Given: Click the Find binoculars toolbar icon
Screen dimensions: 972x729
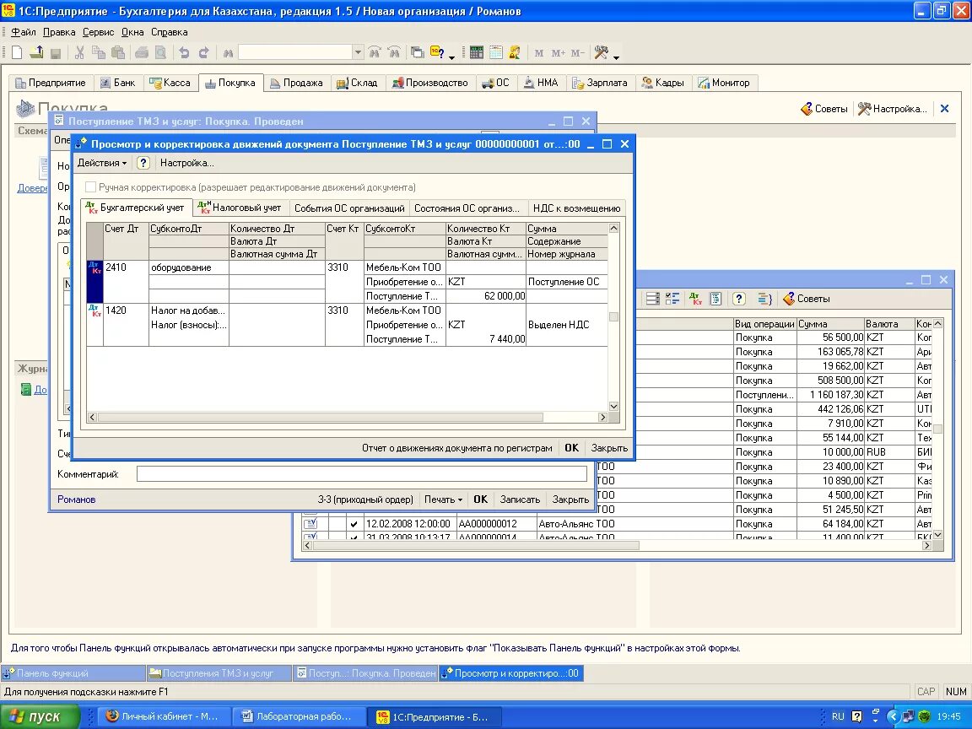Looking at the screenshot, I should tap(228, 52).
